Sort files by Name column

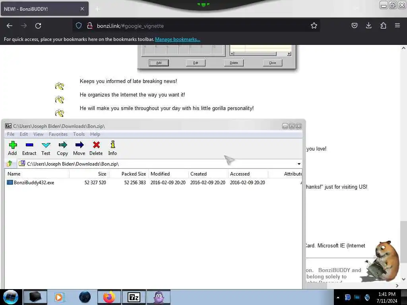[x=37, y=174]
